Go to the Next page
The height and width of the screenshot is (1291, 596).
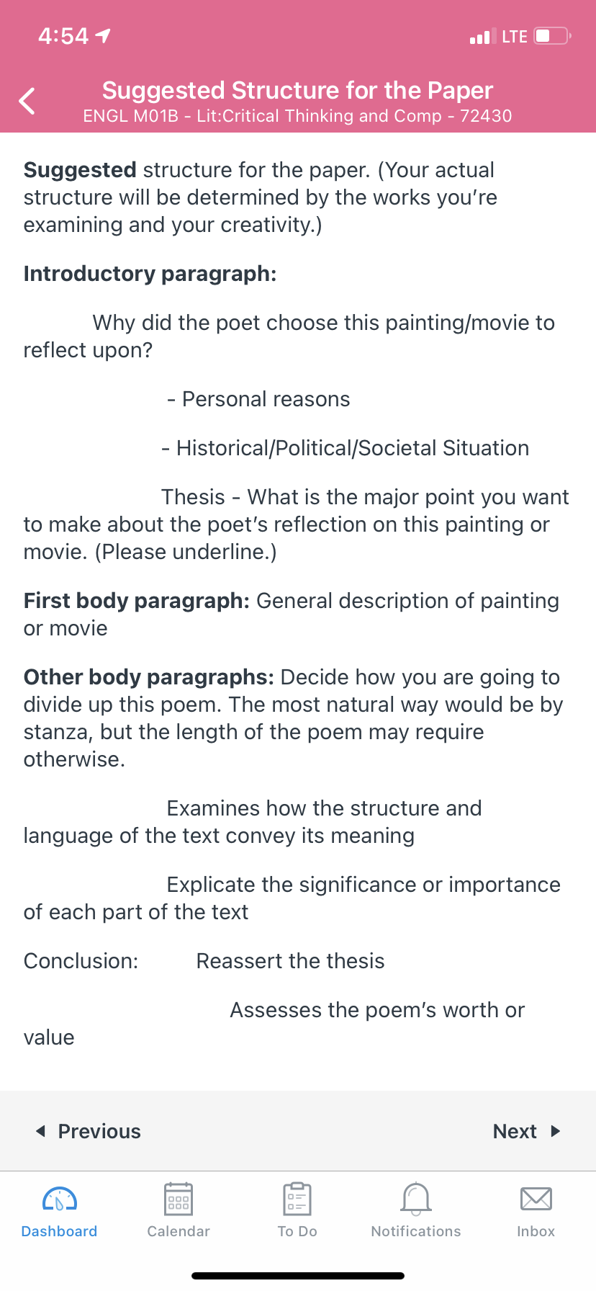(x=527, y=1131)
